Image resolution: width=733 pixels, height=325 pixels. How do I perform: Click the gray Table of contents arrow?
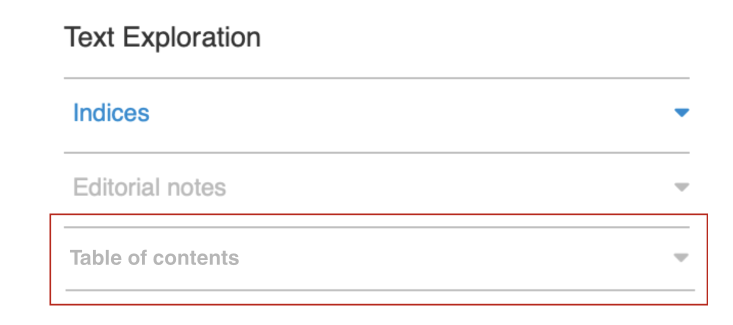[681, 258]
